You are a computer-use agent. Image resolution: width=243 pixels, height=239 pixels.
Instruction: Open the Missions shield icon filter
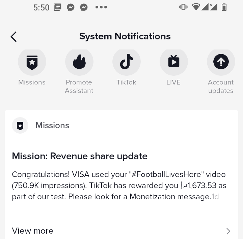[32, 62]
